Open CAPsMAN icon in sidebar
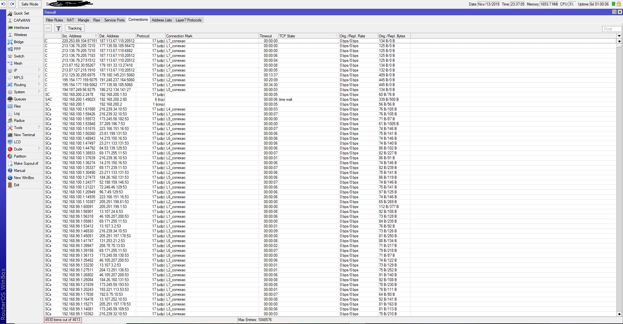 [10, 20]
